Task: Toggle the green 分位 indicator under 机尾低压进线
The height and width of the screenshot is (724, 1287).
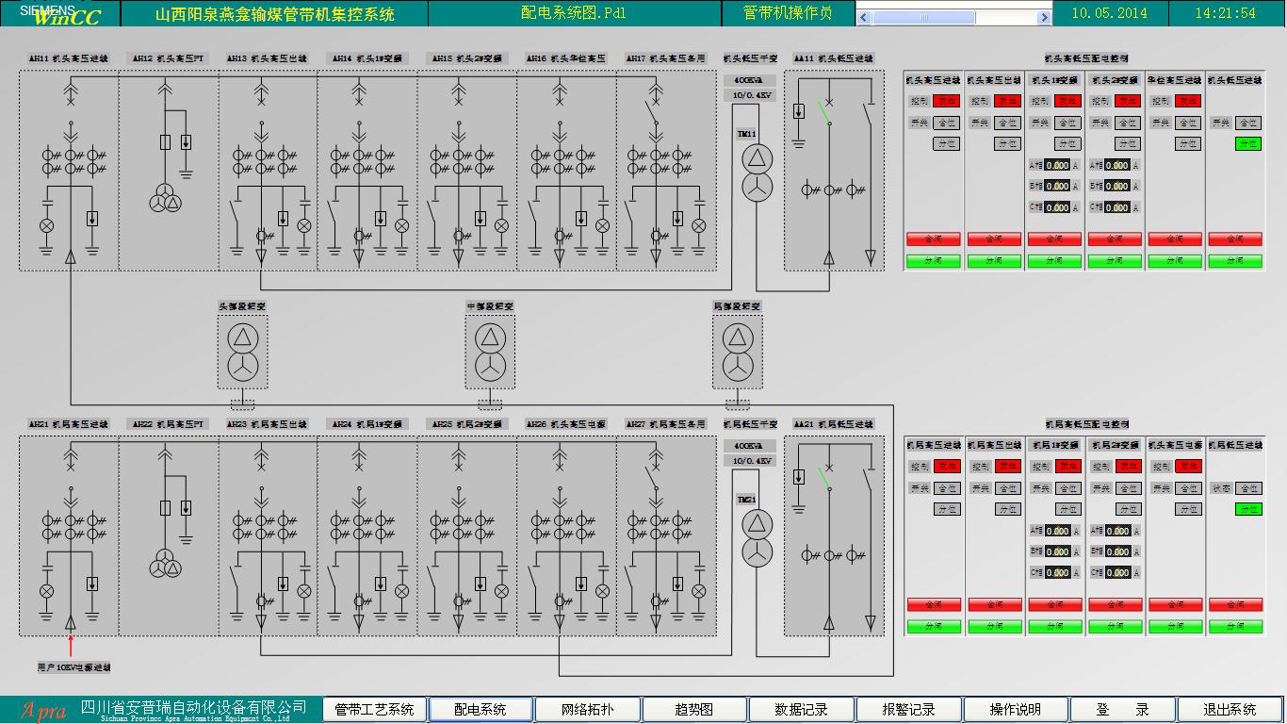Action: 1247,509
